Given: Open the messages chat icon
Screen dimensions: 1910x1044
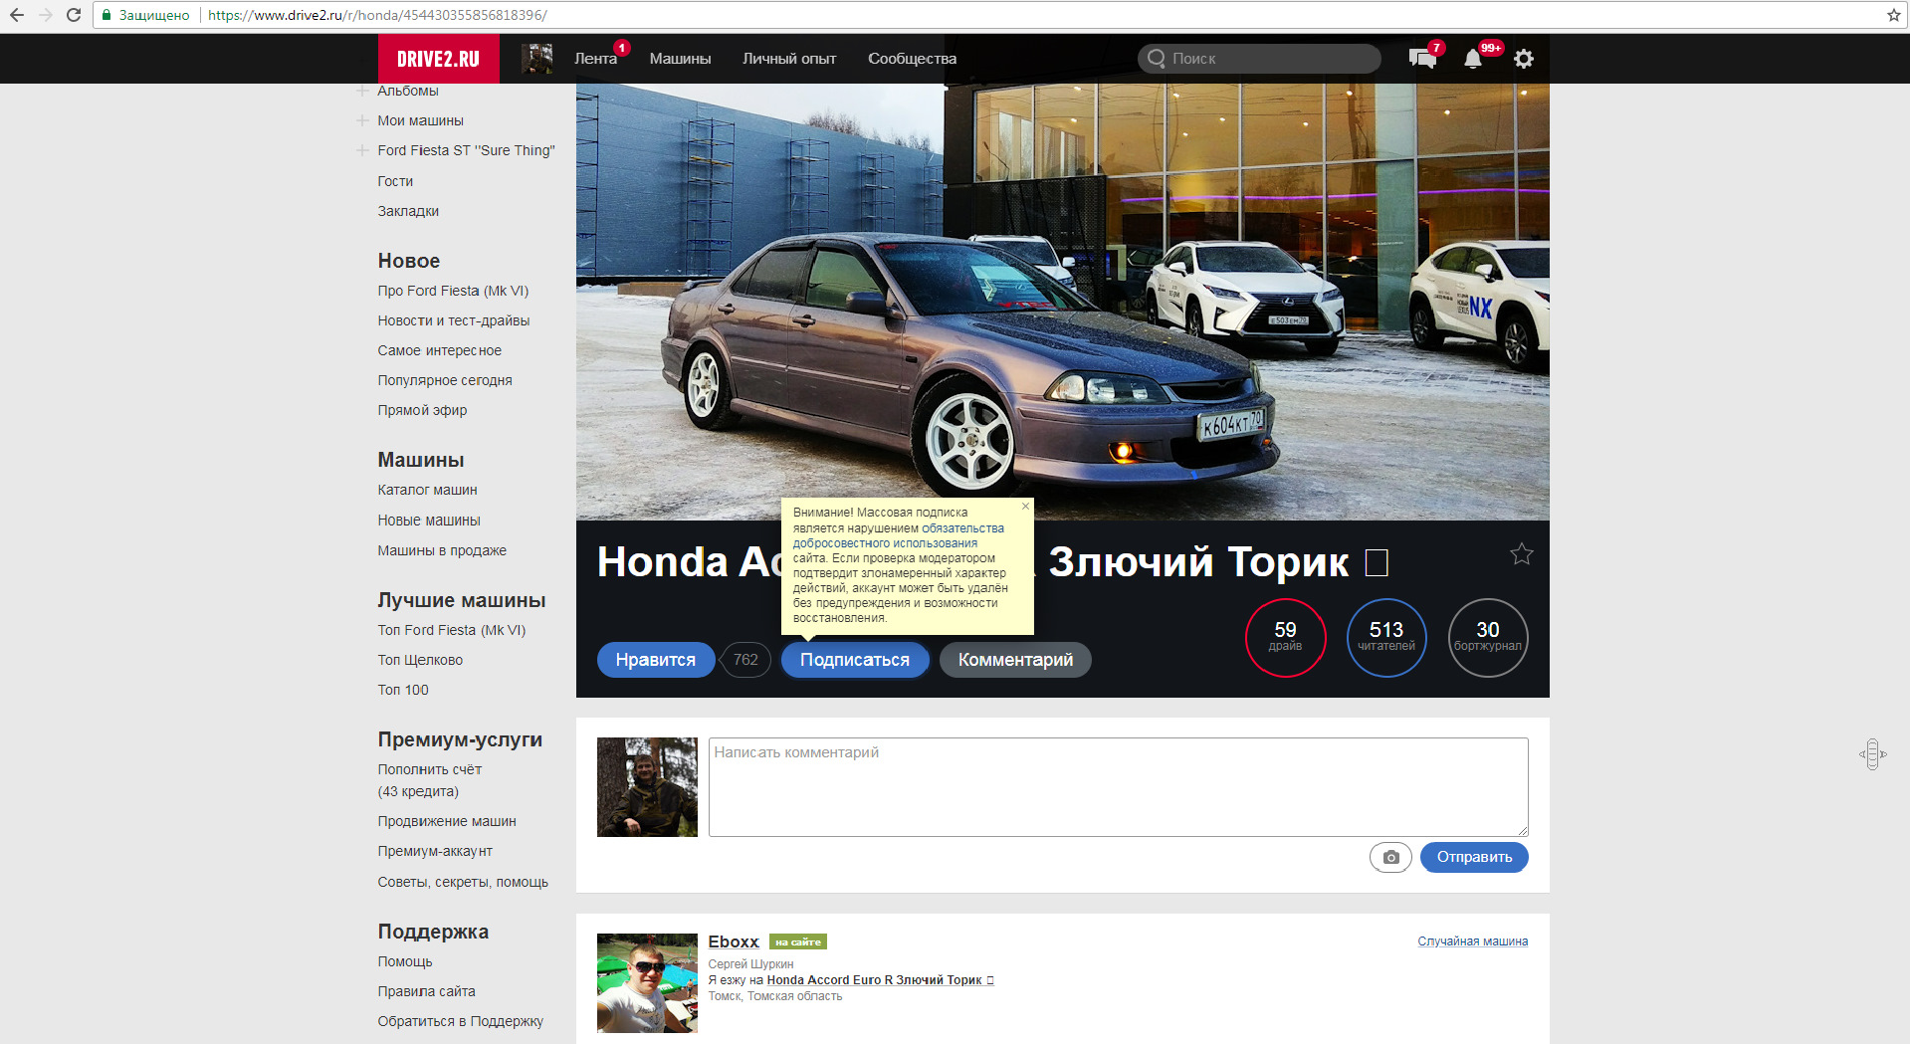Looking at the screenshot, I should pos(1422,59).
